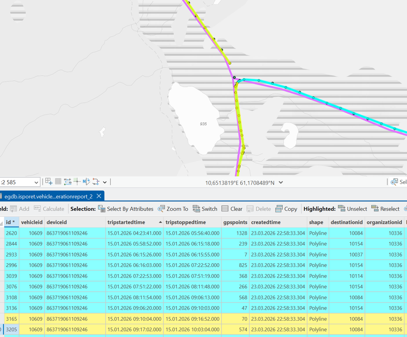The image size is (407, 337).
Task: Copy the selected rows
Action: (286, 209)
